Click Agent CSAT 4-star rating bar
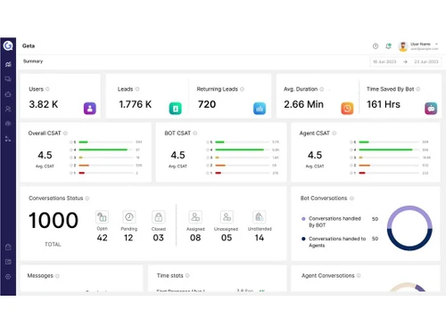The image size is (446, 334). click(x=389, y=150)
